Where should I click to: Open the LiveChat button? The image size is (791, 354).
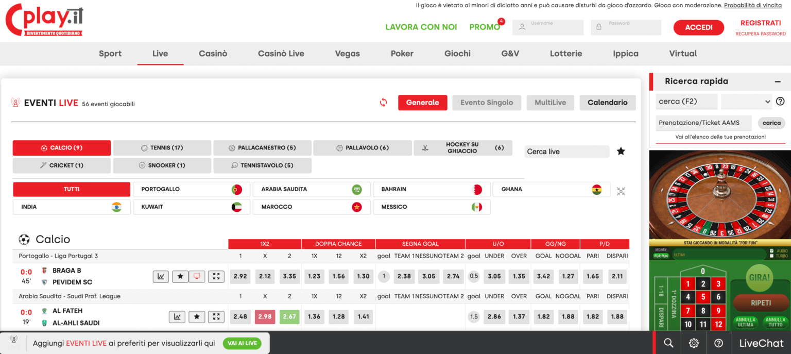coord(761,343)
